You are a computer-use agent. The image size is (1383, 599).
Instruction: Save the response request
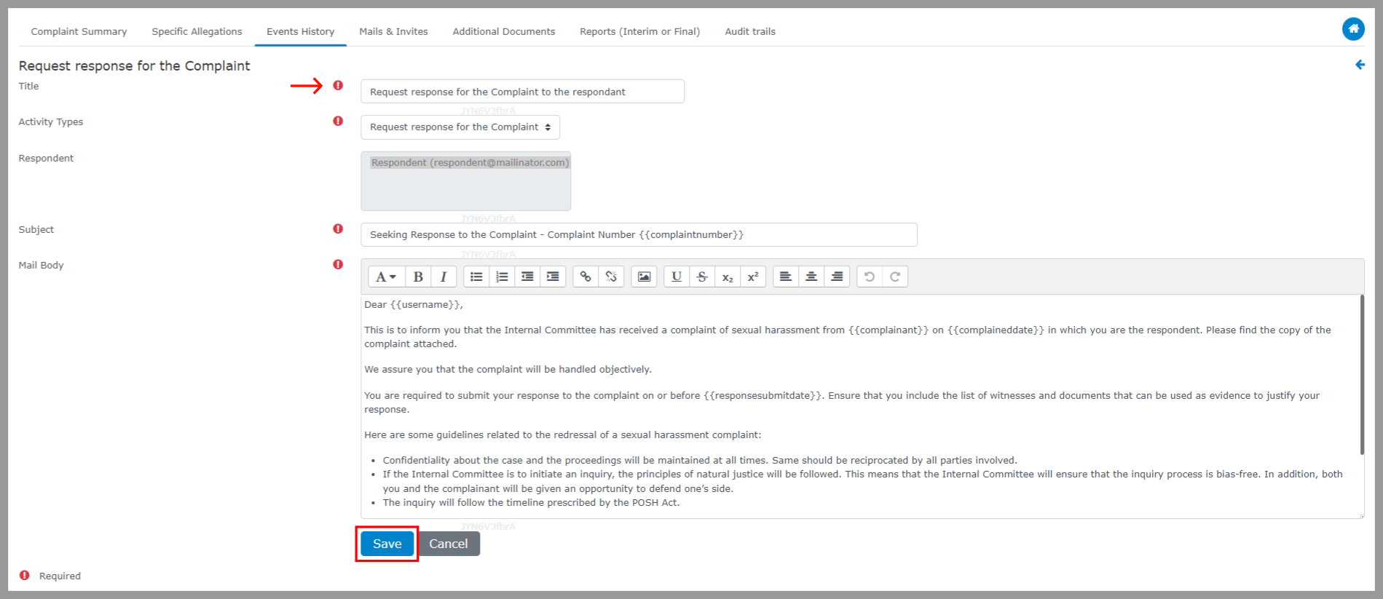coord(387,544)
